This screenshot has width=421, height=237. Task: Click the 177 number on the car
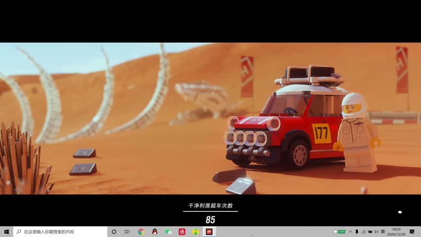[321, 133]
